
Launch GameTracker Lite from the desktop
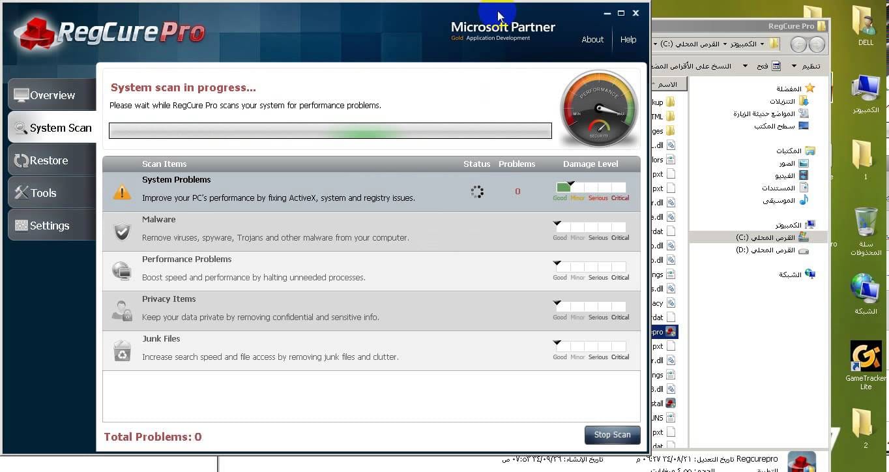(x=866, y=366)
